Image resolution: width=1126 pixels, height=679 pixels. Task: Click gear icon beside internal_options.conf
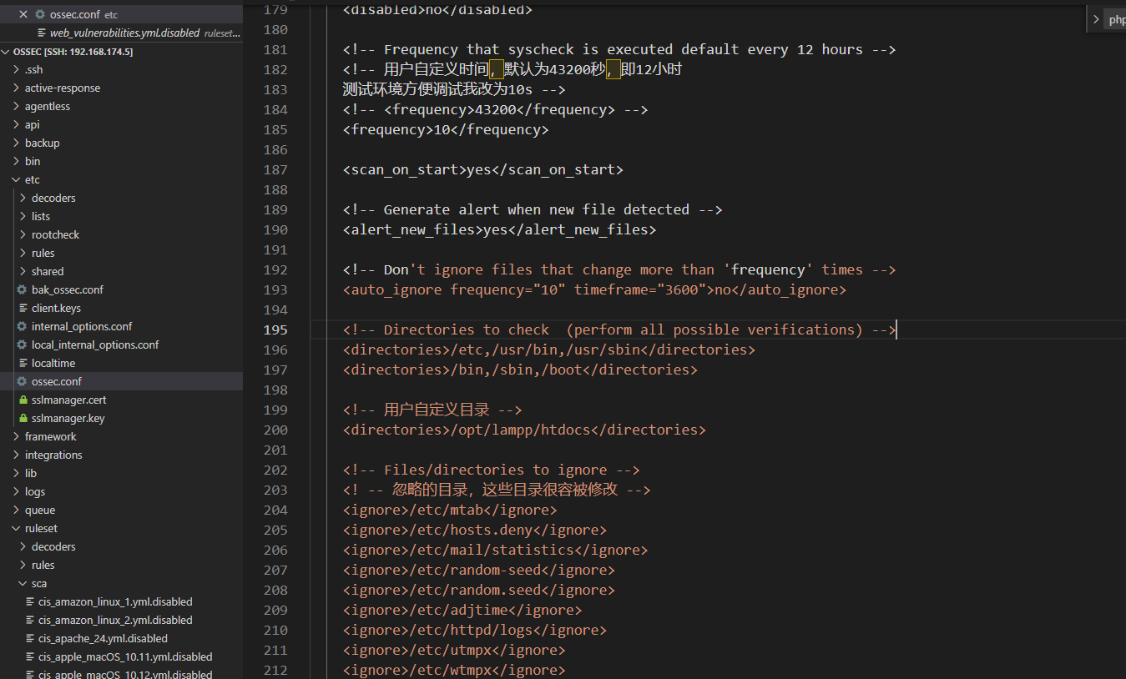23,326
